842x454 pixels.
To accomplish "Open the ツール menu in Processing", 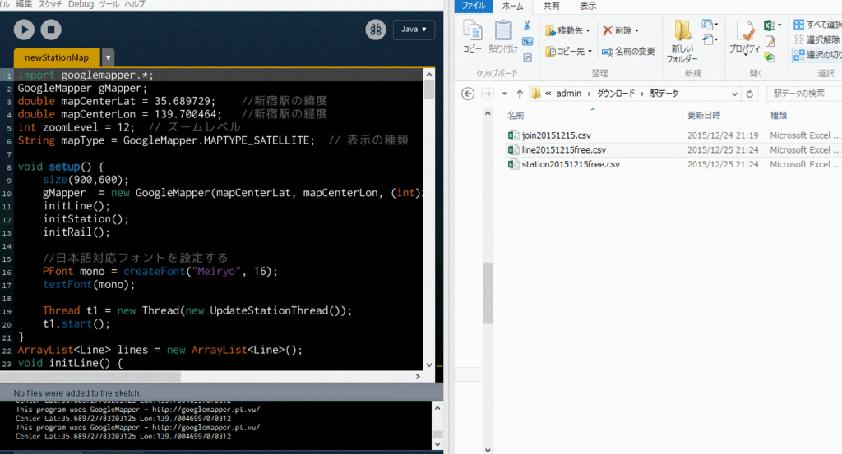I will click(109, 4).
